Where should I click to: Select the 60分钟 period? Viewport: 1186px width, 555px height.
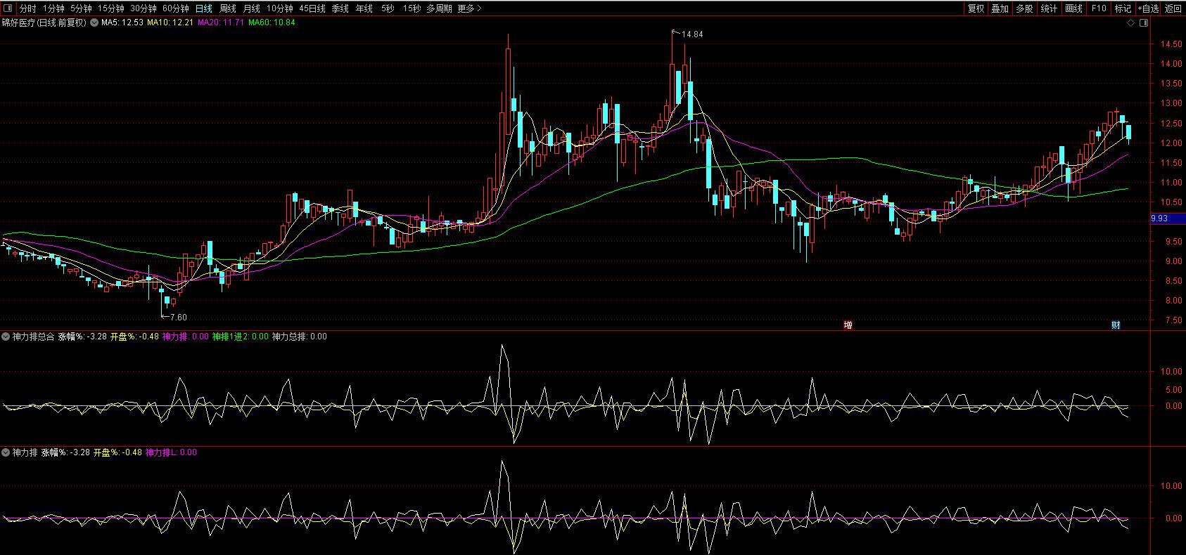pyautogui.click(x=175, y=8)
